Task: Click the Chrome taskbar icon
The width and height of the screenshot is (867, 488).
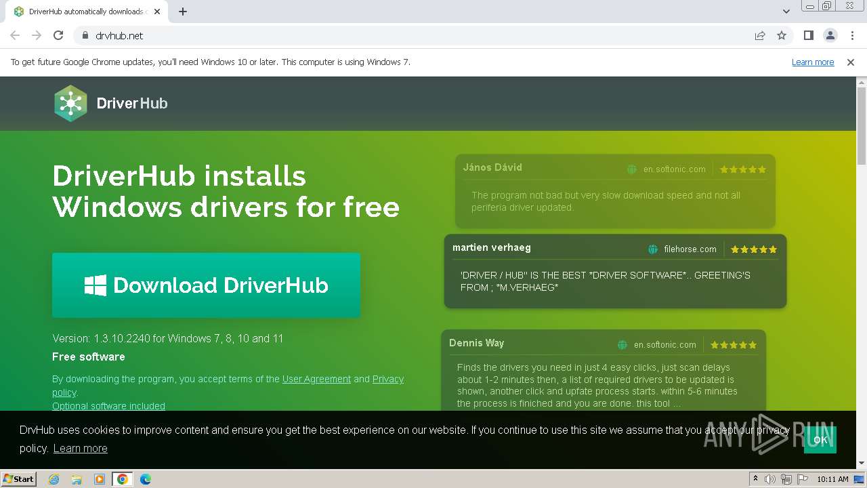Action: click(123, 479)
